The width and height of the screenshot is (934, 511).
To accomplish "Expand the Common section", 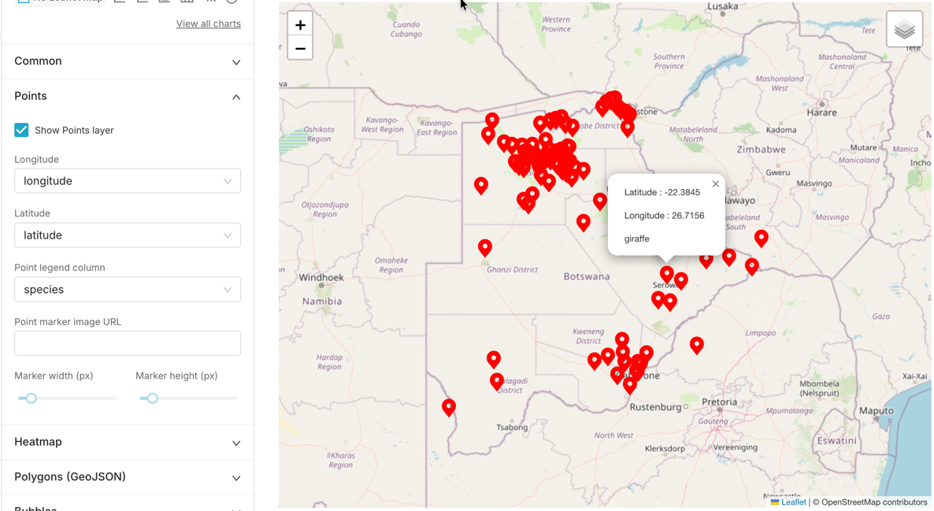I will pyautogui.click(x=128, y=61).
